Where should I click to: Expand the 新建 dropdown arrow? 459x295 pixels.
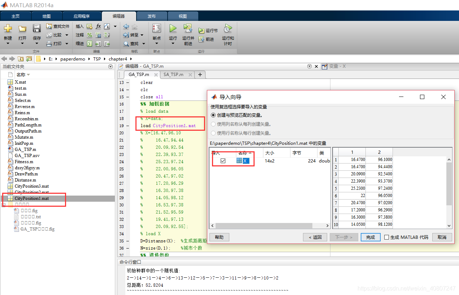[x=8, y=44]
